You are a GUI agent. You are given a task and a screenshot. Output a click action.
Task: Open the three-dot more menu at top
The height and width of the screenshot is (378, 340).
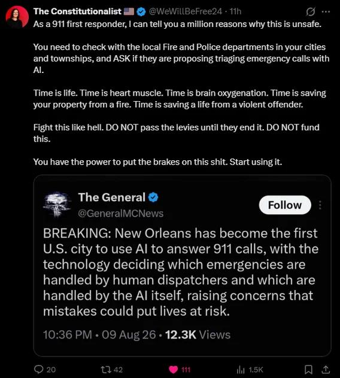pyautogui.click(x=326, y=11)
